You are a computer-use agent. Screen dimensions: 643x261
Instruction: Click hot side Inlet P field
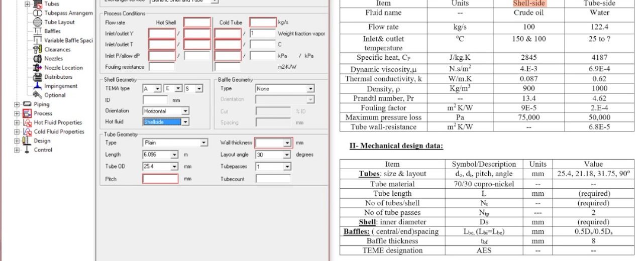[x=162, y=56]
